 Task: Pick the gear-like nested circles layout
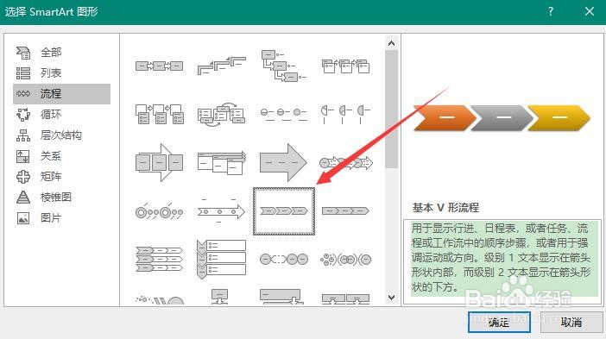(x=345, y=260)
